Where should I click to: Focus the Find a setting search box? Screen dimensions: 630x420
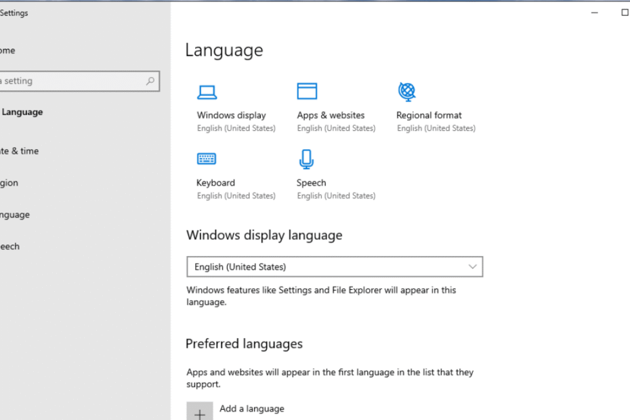point(79,81)
